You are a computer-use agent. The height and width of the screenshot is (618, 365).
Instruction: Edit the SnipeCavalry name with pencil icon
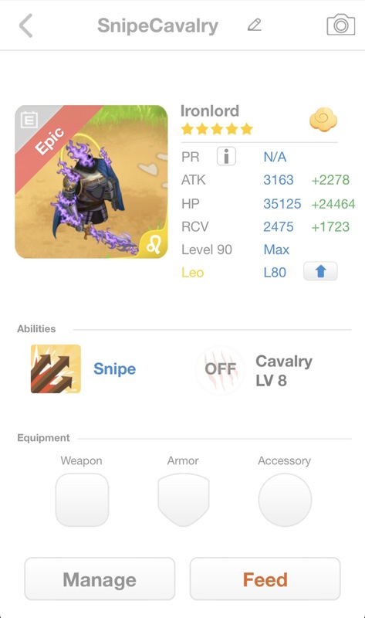click(x=255, y=25)
